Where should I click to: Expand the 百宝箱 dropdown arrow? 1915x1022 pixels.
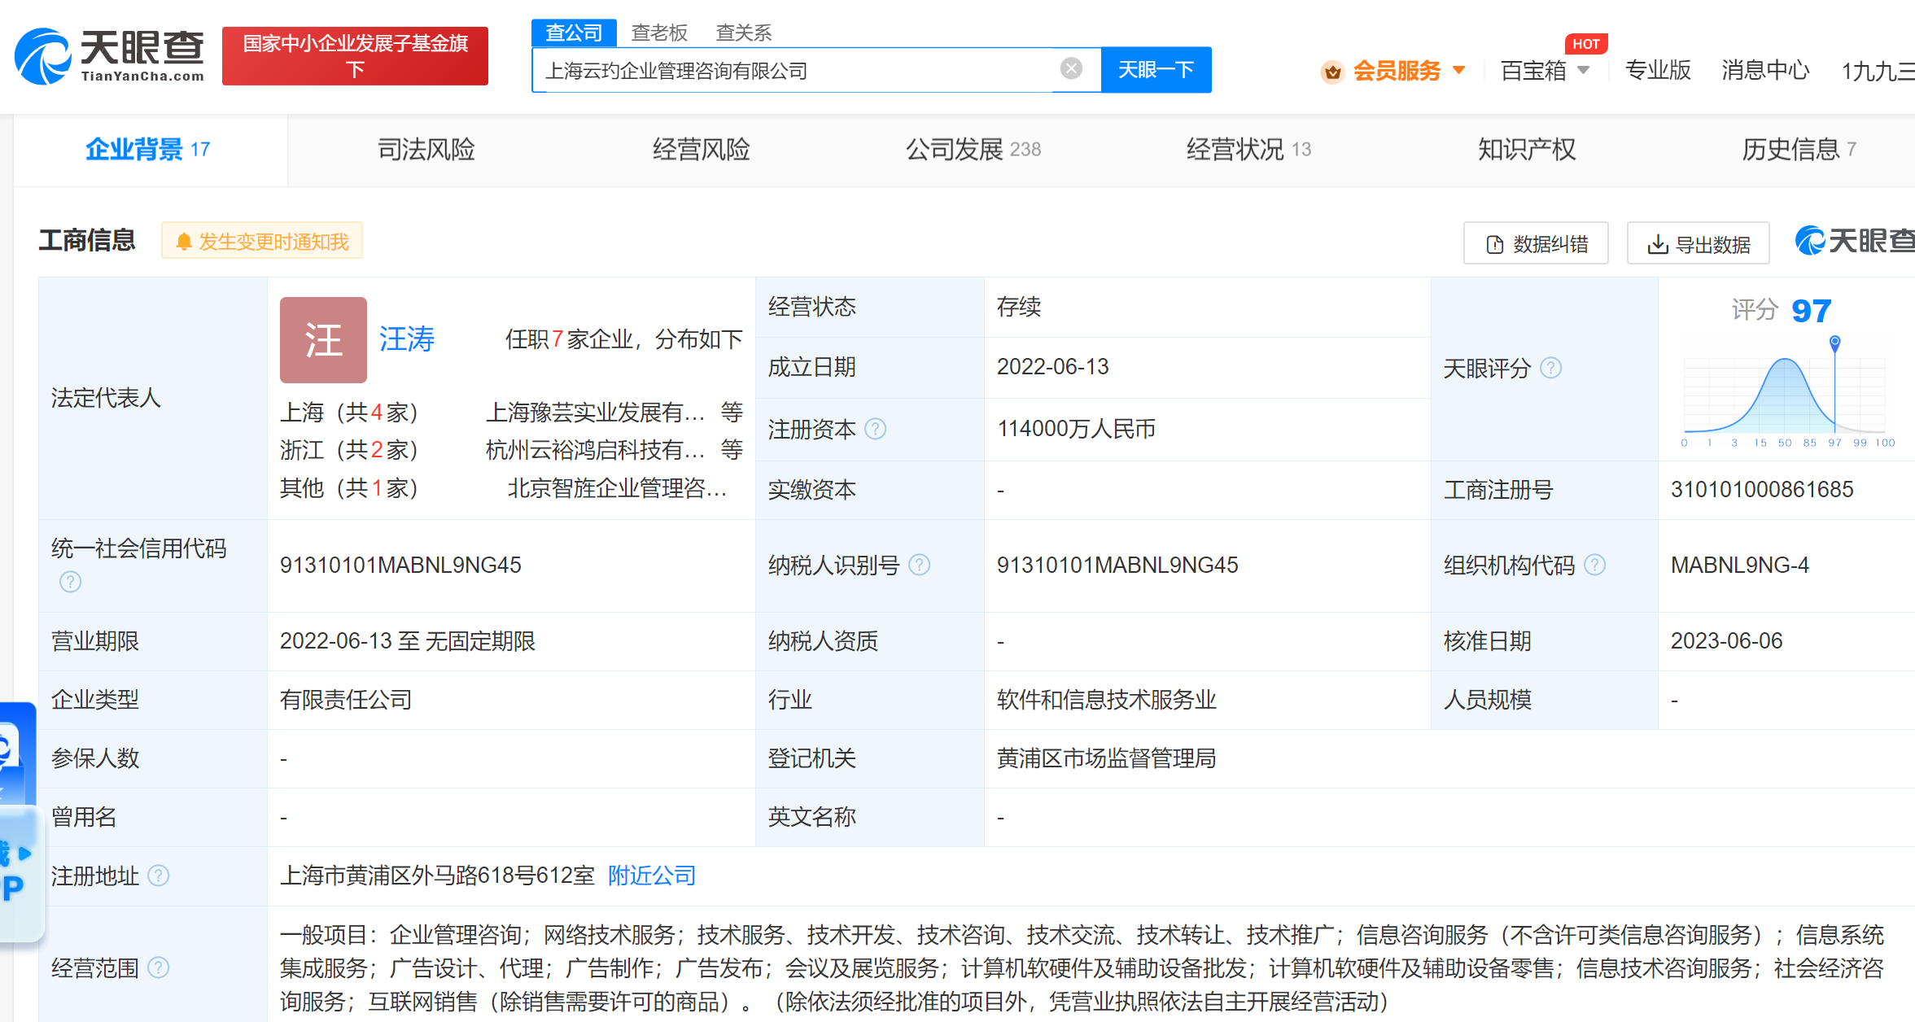[1583, 71]
